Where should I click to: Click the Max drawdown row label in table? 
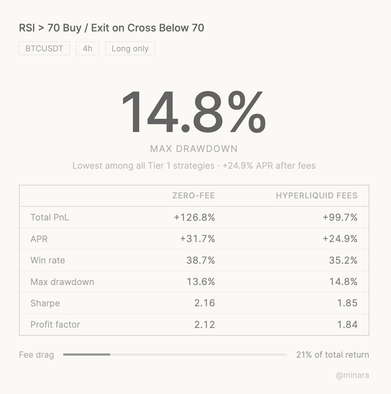[x=62, y=282]
